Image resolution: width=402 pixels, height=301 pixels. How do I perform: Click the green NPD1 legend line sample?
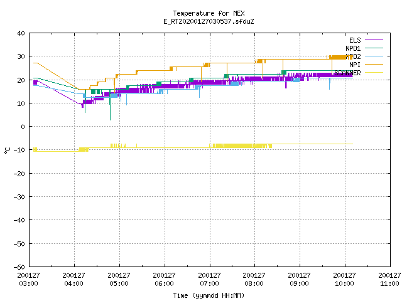[x=374, y=48]
